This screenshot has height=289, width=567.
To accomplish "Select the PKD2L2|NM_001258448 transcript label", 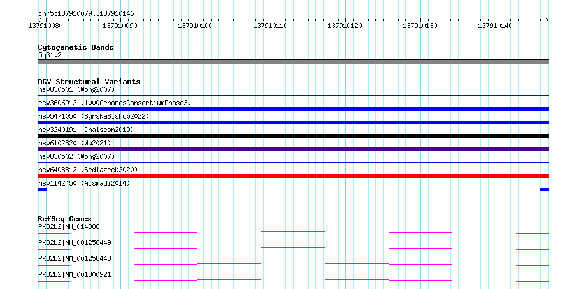I will (x=75, y=258).
